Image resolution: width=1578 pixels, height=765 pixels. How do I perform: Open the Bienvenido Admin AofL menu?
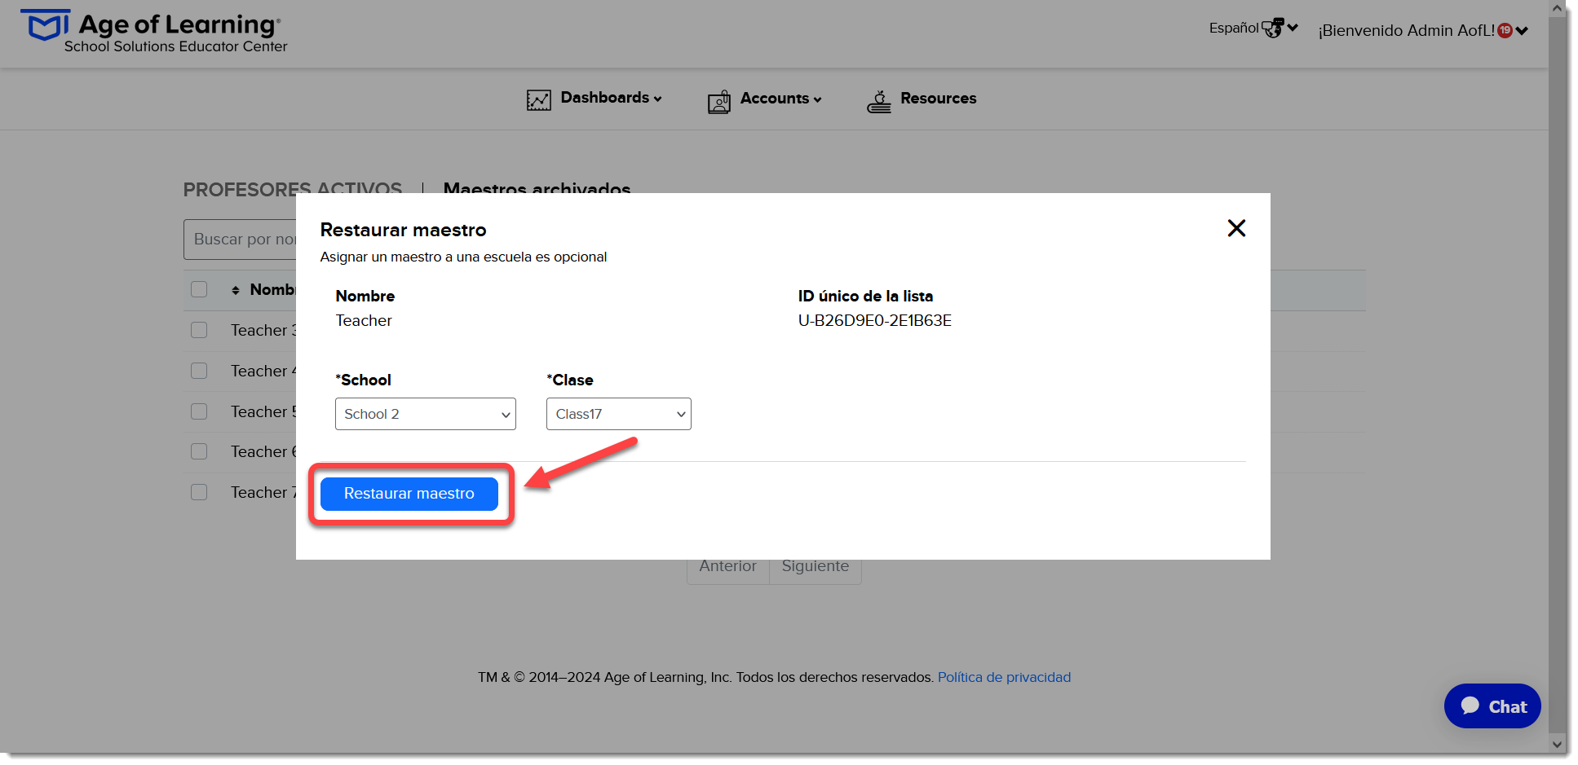pyautogui.click(x=1422, y=30)
